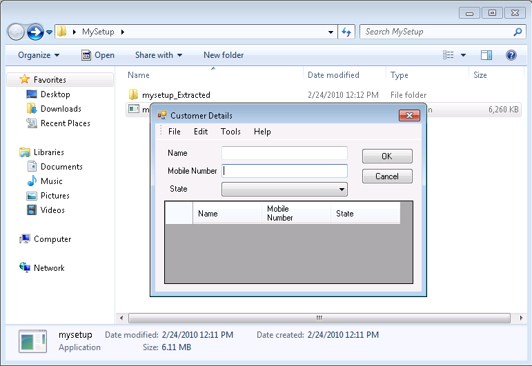This screenshot has width=532, height=366.
Task: Click the MySetup breadcrumb in the address bar
Action: pyautogui.click(x=98, y=32)
